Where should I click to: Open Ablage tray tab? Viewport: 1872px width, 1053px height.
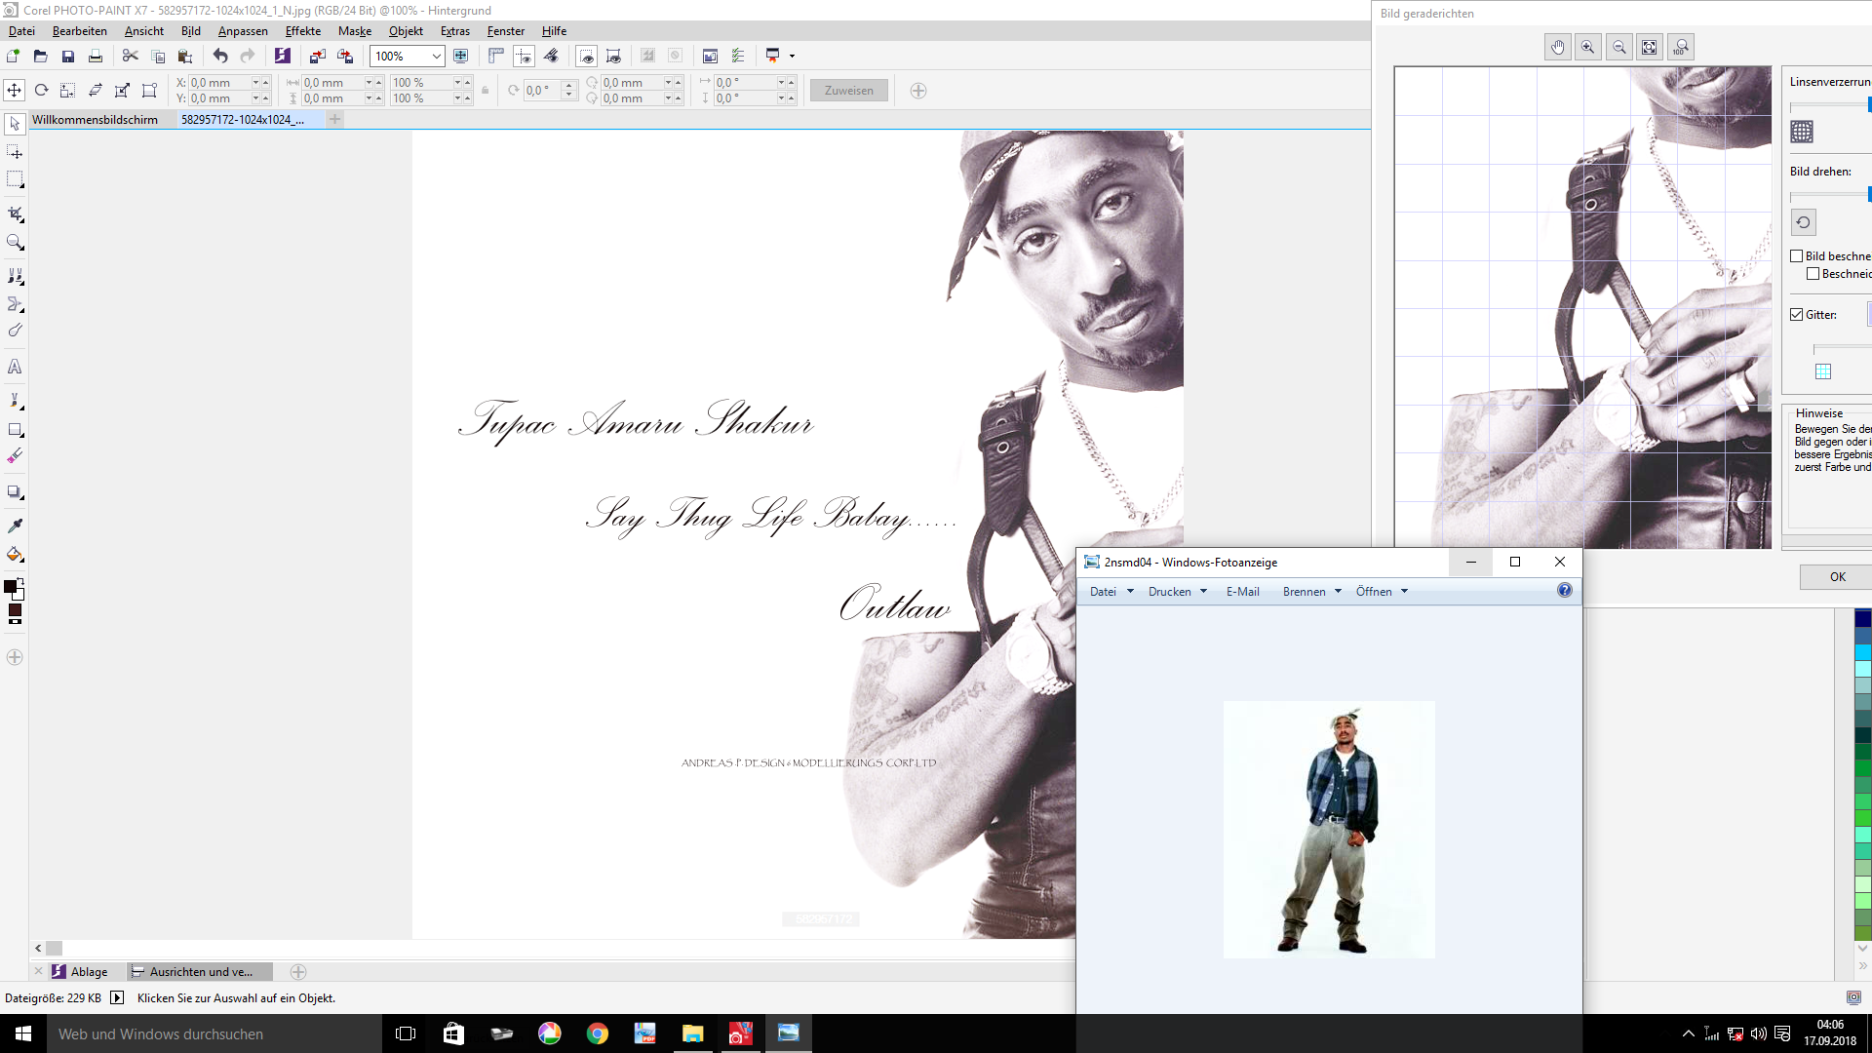[80, 971]
